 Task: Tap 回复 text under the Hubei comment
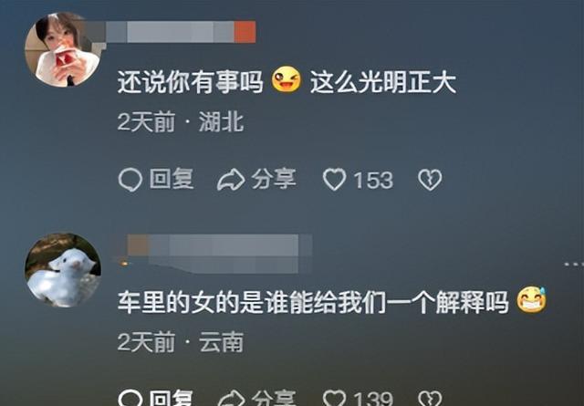172,179
